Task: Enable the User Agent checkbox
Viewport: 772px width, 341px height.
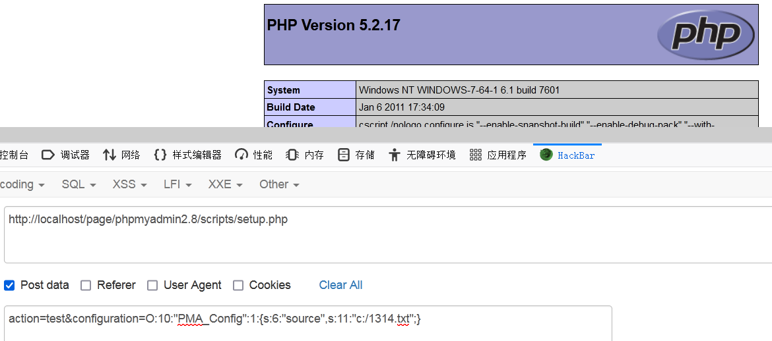Action: (x=152, y=285)
